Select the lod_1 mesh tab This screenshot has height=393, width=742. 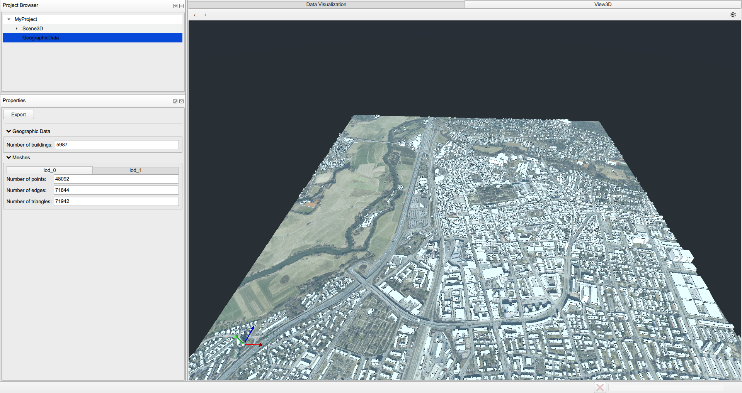(136, 170)
